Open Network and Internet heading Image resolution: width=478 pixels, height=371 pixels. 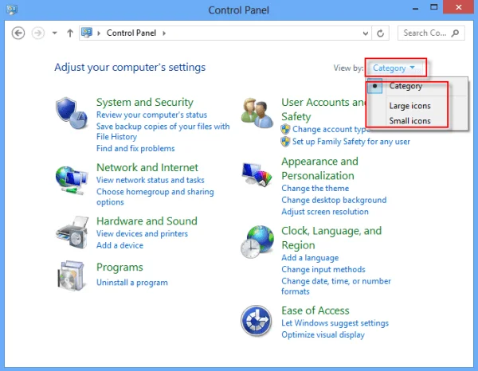147,167
